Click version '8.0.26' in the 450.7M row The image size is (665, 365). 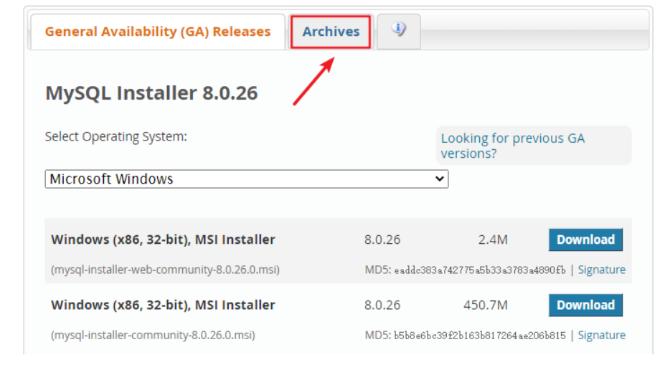(x=382, y=305)
